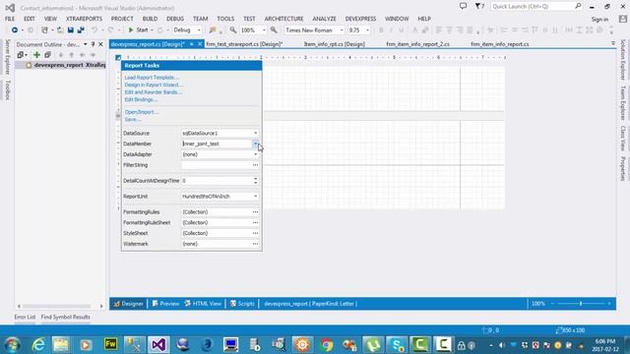Click the Bold formatting icon

[x=381, y=30]
